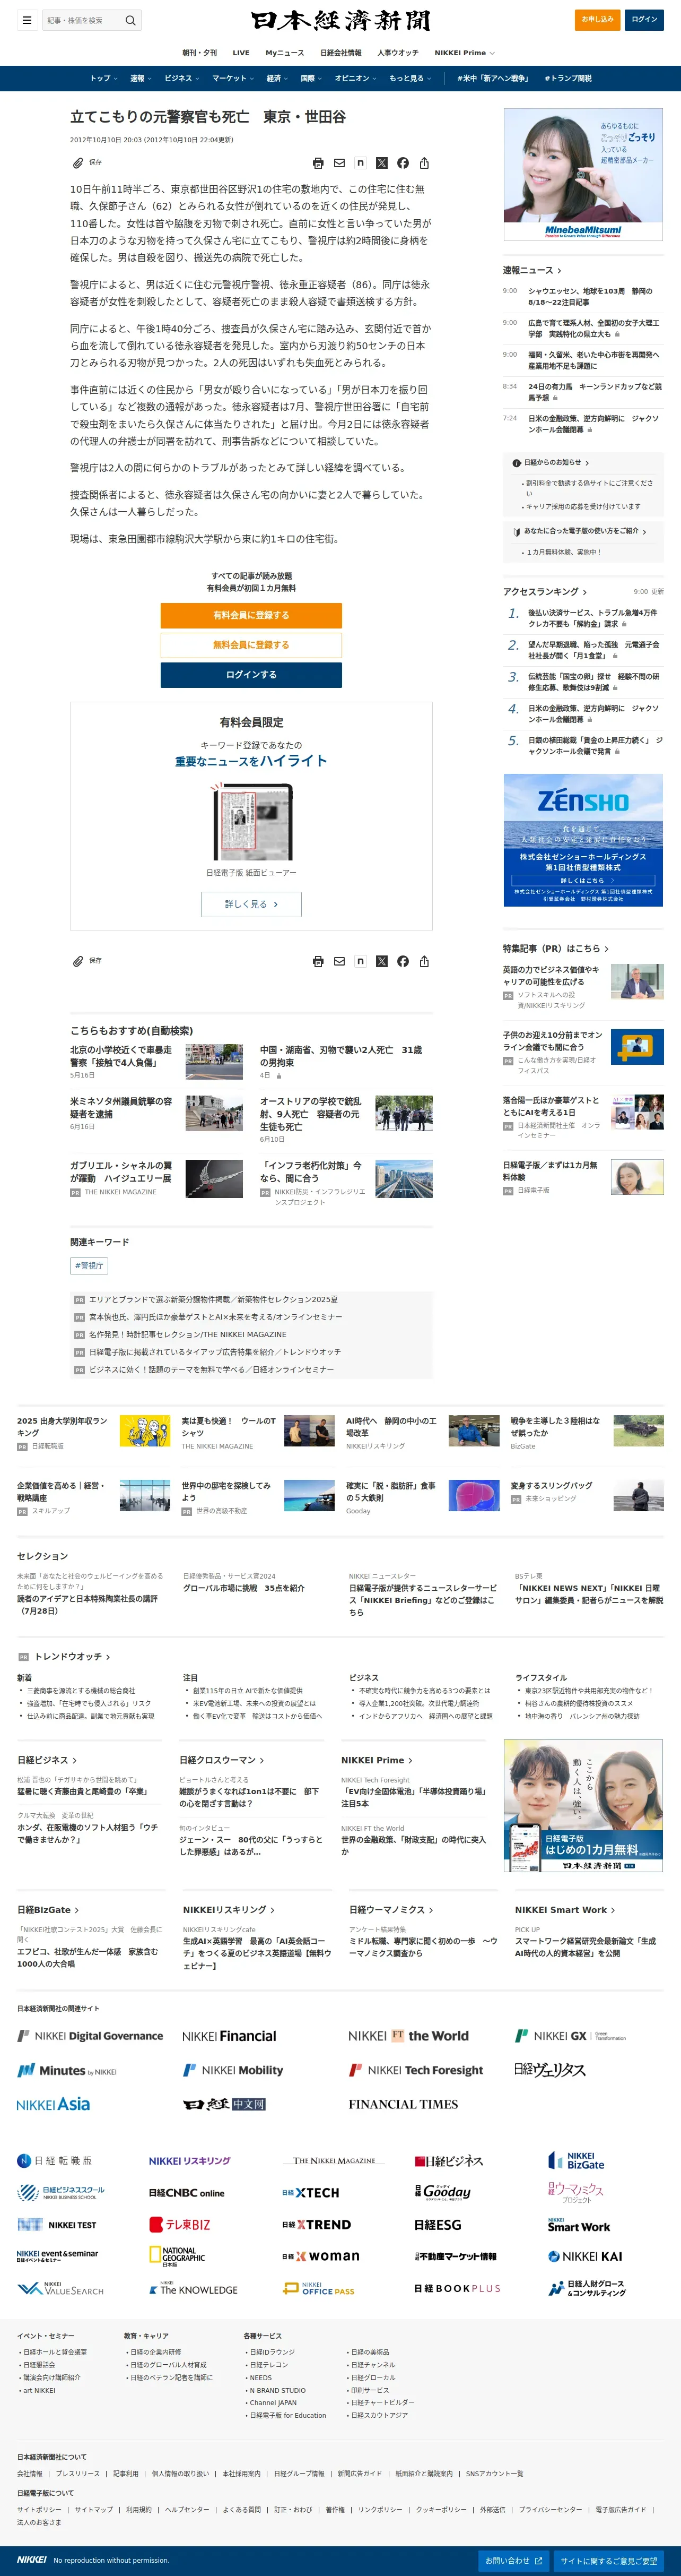Expand the ビジネス navigation dropdown
This screenshot has height=2576, width=681.
(182, 78)
